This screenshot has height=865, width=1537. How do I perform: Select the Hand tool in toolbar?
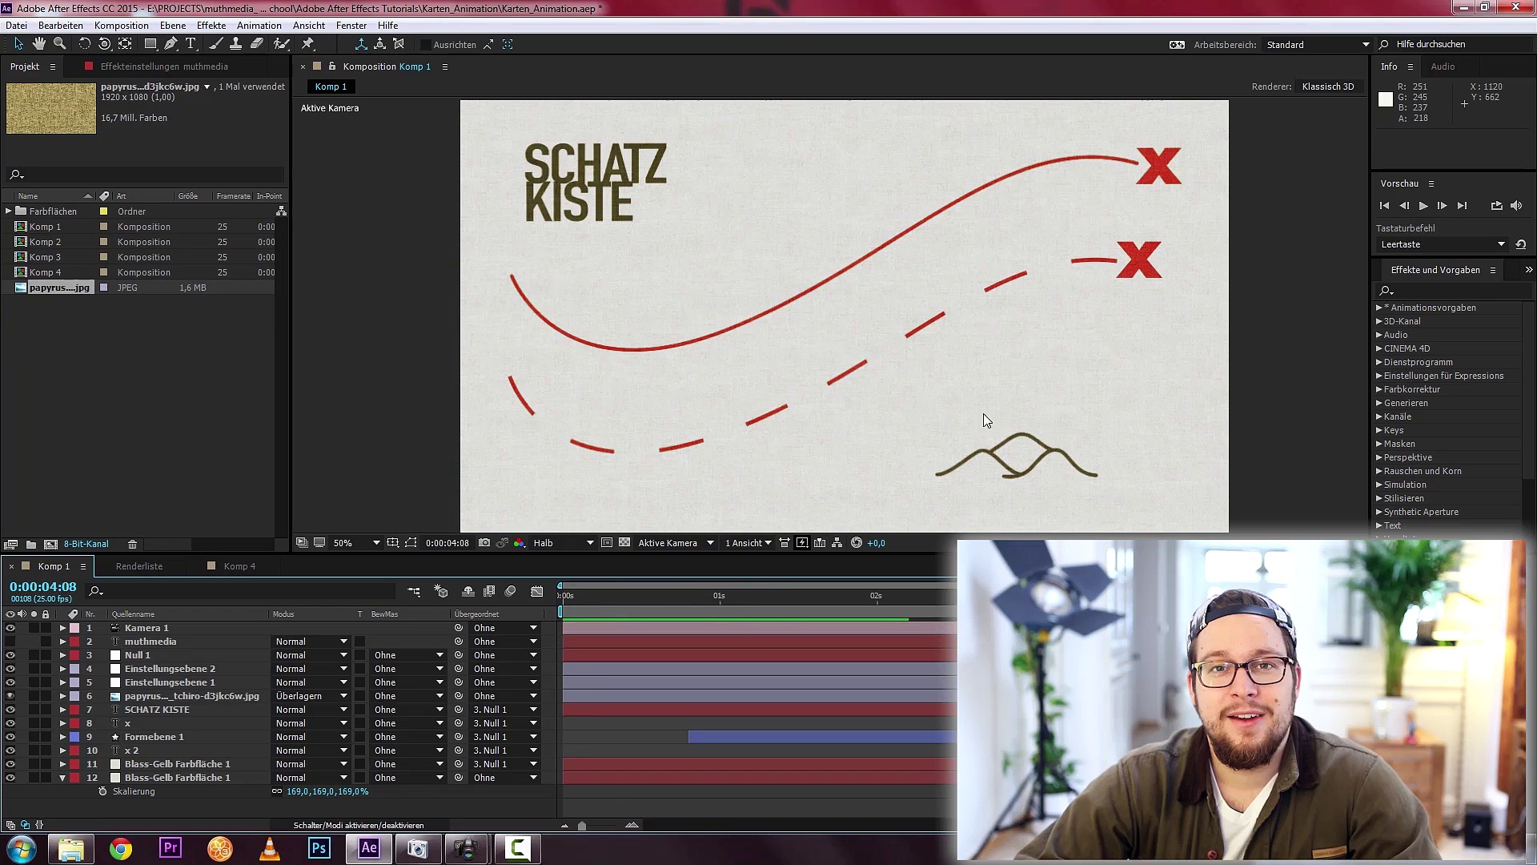(38, 44)
